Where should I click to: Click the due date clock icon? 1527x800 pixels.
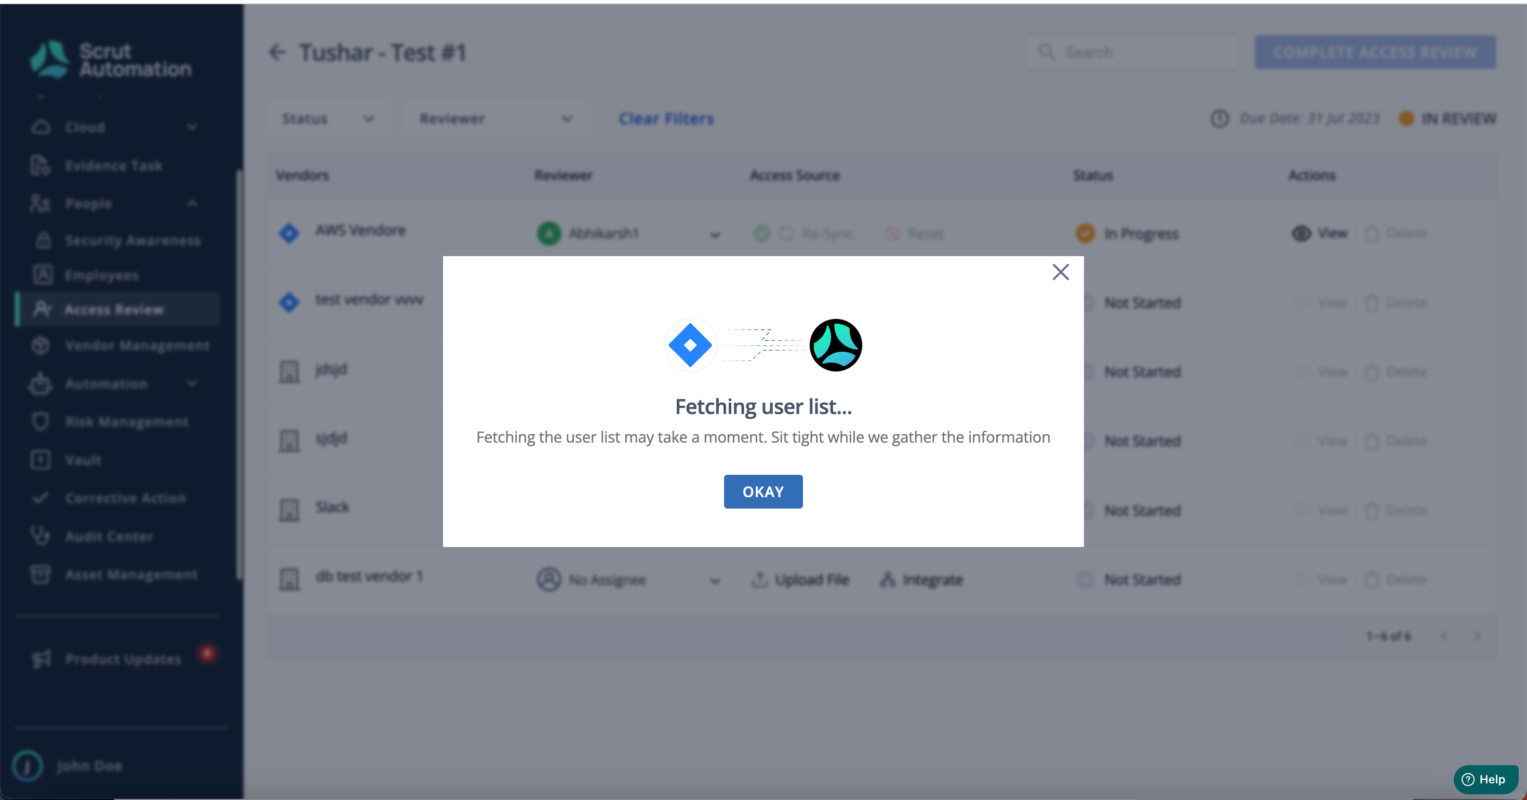click(x=1220, y=118)
